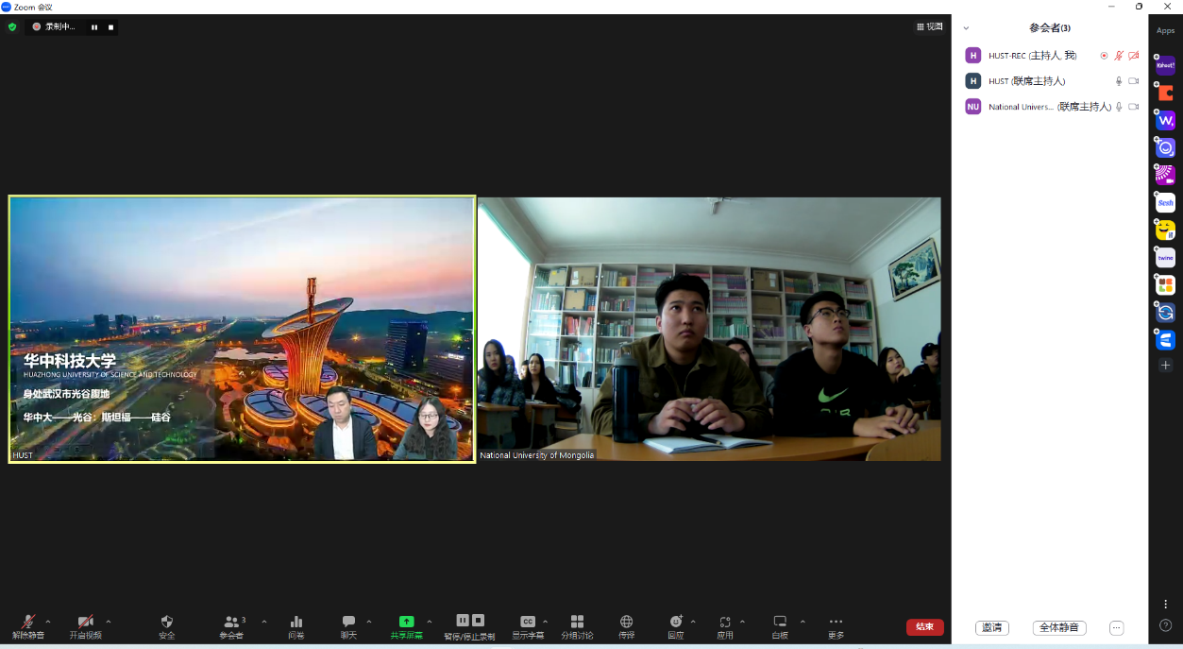Expand caption options arrow beside 显示字幕
Viewport: 1183px width, 649px height.
(x=545, y=622)
